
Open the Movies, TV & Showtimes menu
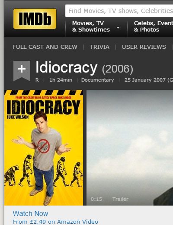tap(91, 26)
